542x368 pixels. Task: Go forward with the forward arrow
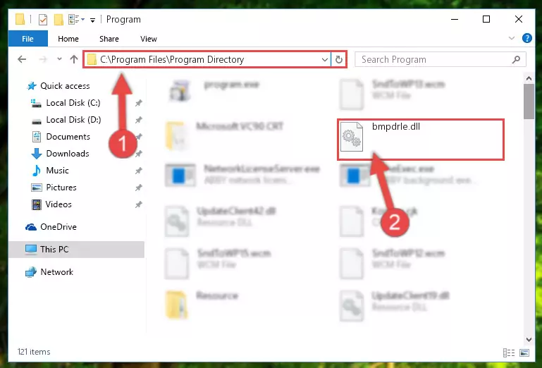43,59
